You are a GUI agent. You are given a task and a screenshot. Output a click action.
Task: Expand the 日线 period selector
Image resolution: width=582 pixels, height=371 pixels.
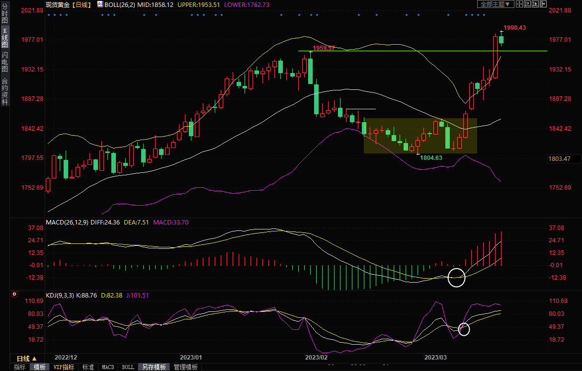(x=26, y=359)
